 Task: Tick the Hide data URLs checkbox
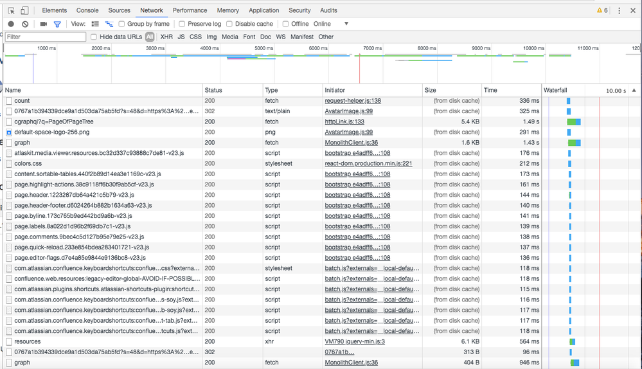[x=94, y=37]
